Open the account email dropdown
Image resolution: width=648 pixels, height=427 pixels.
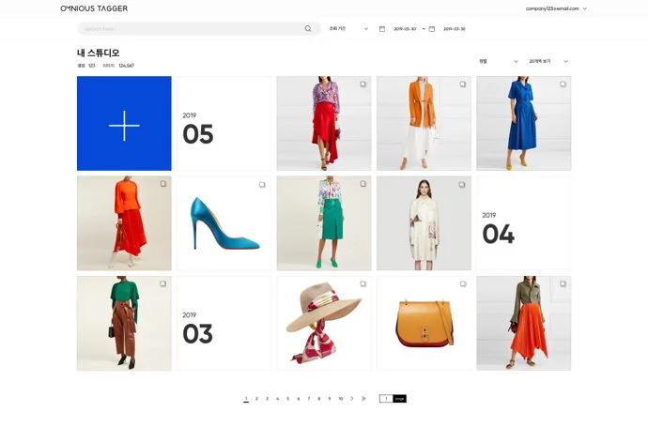[x=556, y=8]
